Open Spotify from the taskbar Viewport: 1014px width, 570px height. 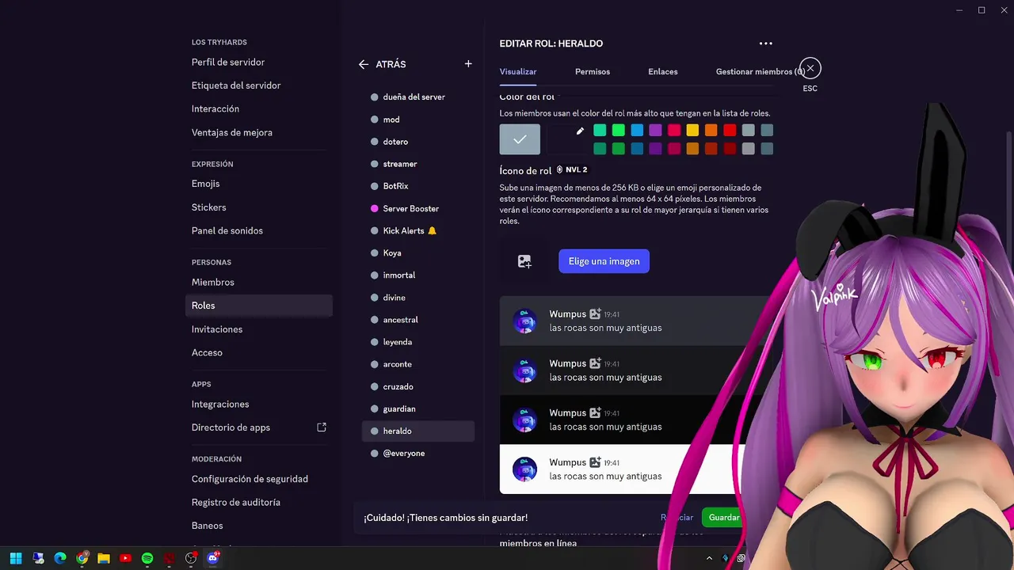(x=147, y=558)
